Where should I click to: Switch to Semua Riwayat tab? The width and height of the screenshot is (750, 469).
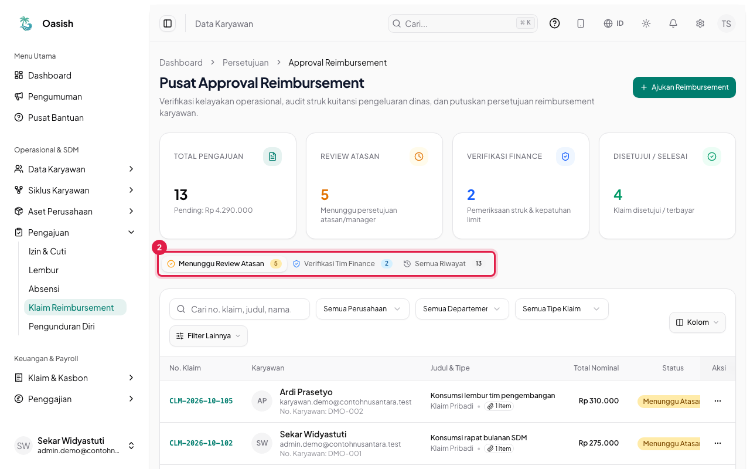pos(443,264)
